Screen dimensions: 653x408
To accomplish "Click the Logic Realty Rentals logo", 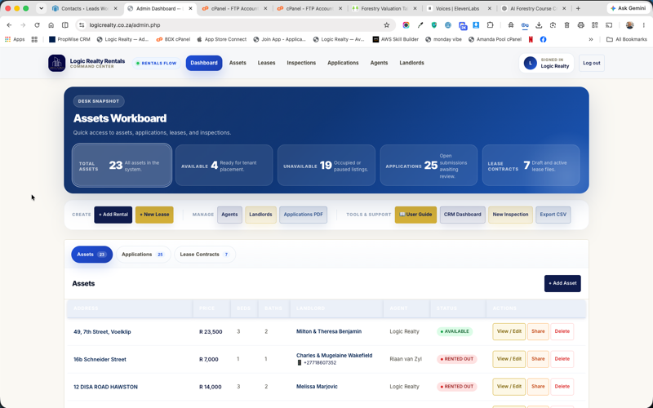I will pos(56,64).
